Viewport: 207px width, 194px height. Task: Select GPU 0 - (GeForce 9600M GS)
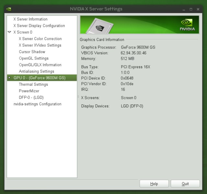tap(42, 78)
